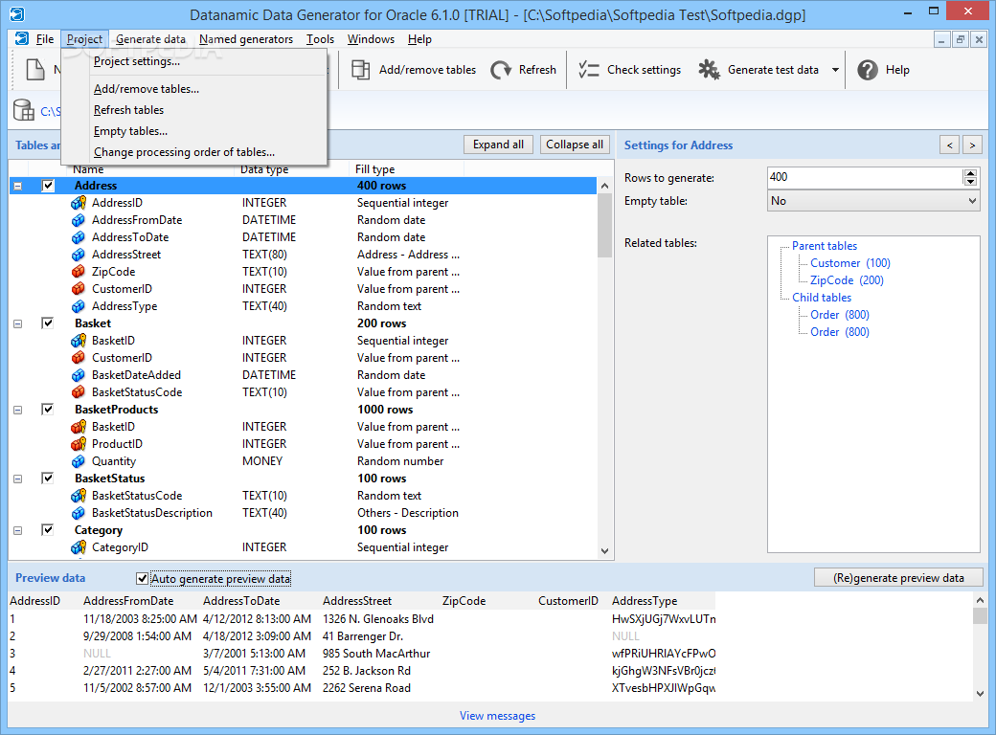This screenshot has height=735, width=996.
Task: Click the AddressType column cube icon
Action: click(x=79, y=306)
